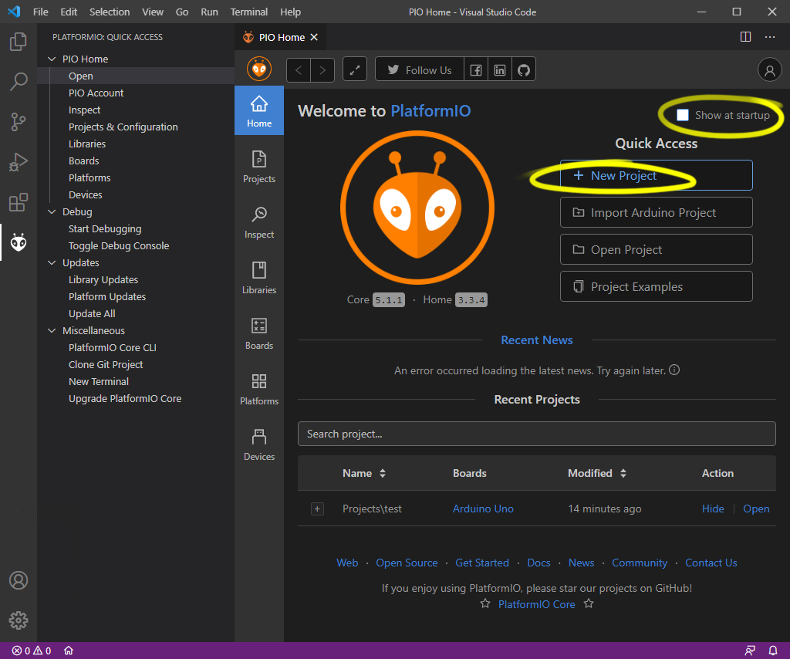Screen dimensions: 790x659
Task: Open Inspect page in PIO Home sidebar
Action: click(259, 223)
